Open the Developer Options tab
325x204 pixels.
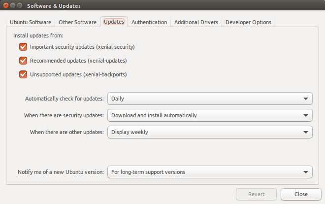pyautogui.click(x=248, y=22)
